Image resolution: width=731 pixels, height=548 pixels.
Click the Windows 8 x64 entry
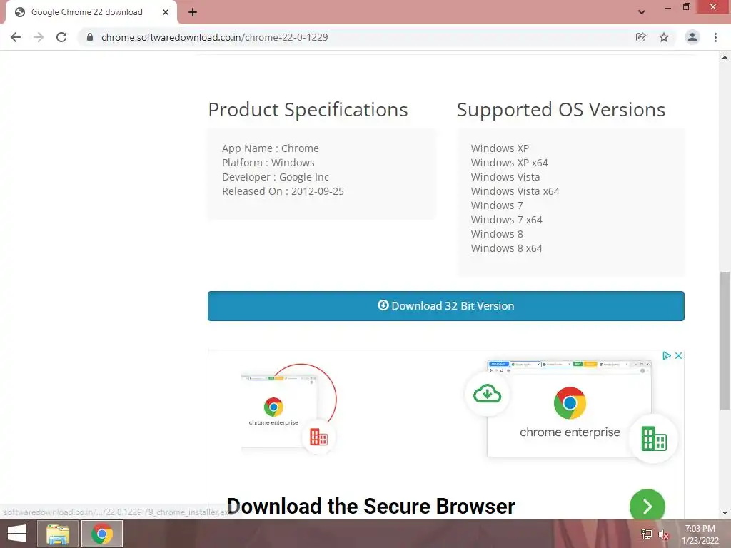tap(506, 248)
